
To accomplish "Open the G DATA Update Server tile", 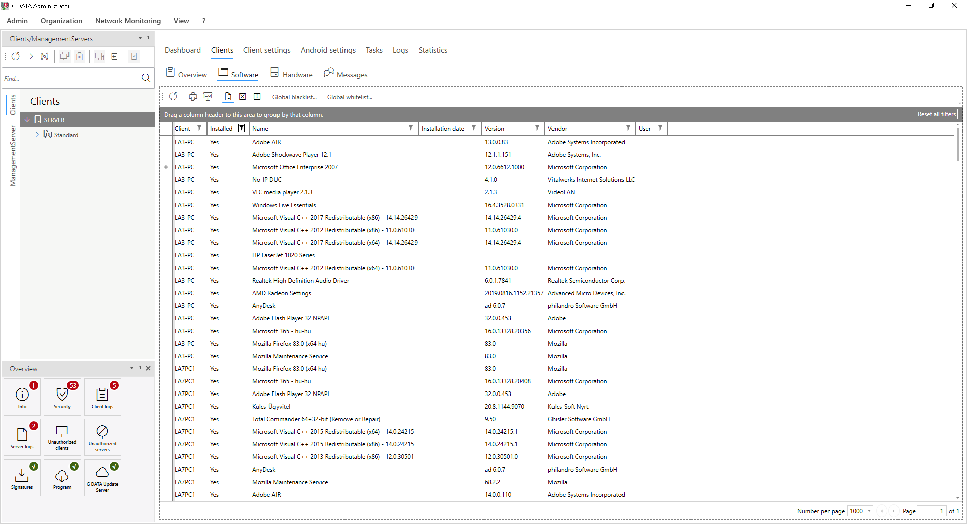I will click(x=103, y=478).
